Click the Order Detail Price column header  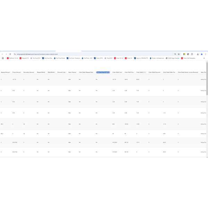(x=129, y=72)
